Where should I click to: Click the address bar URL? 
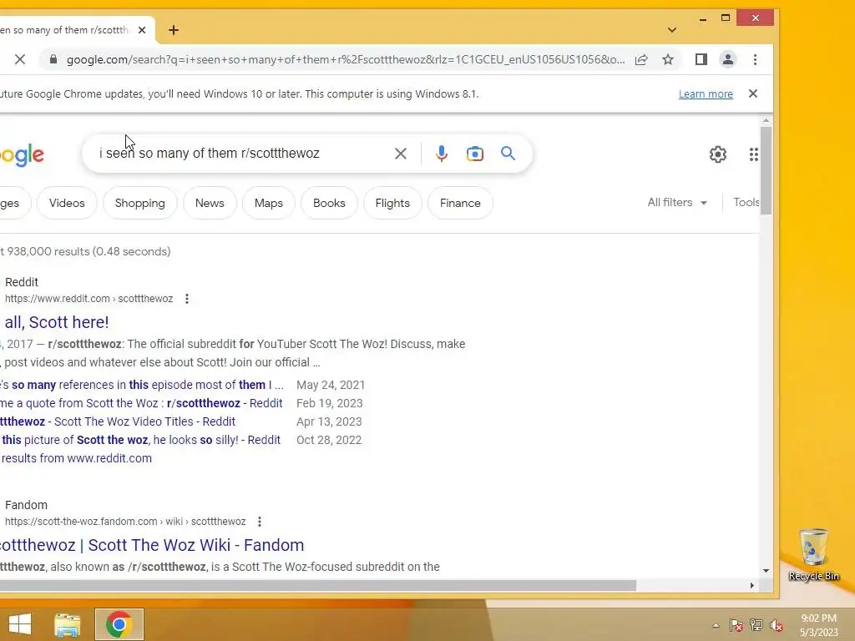346,59
